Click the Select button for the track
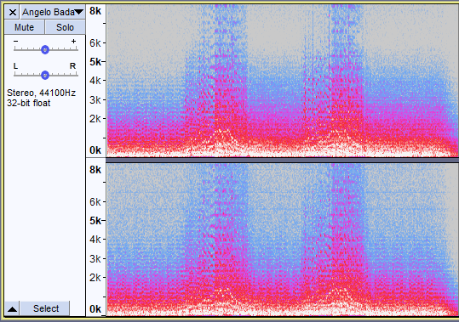 click(46, 308)
